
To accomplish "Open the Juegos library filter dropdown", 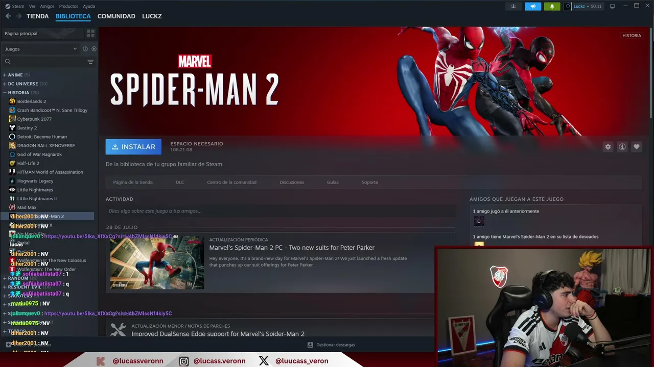I will [41, 49].
